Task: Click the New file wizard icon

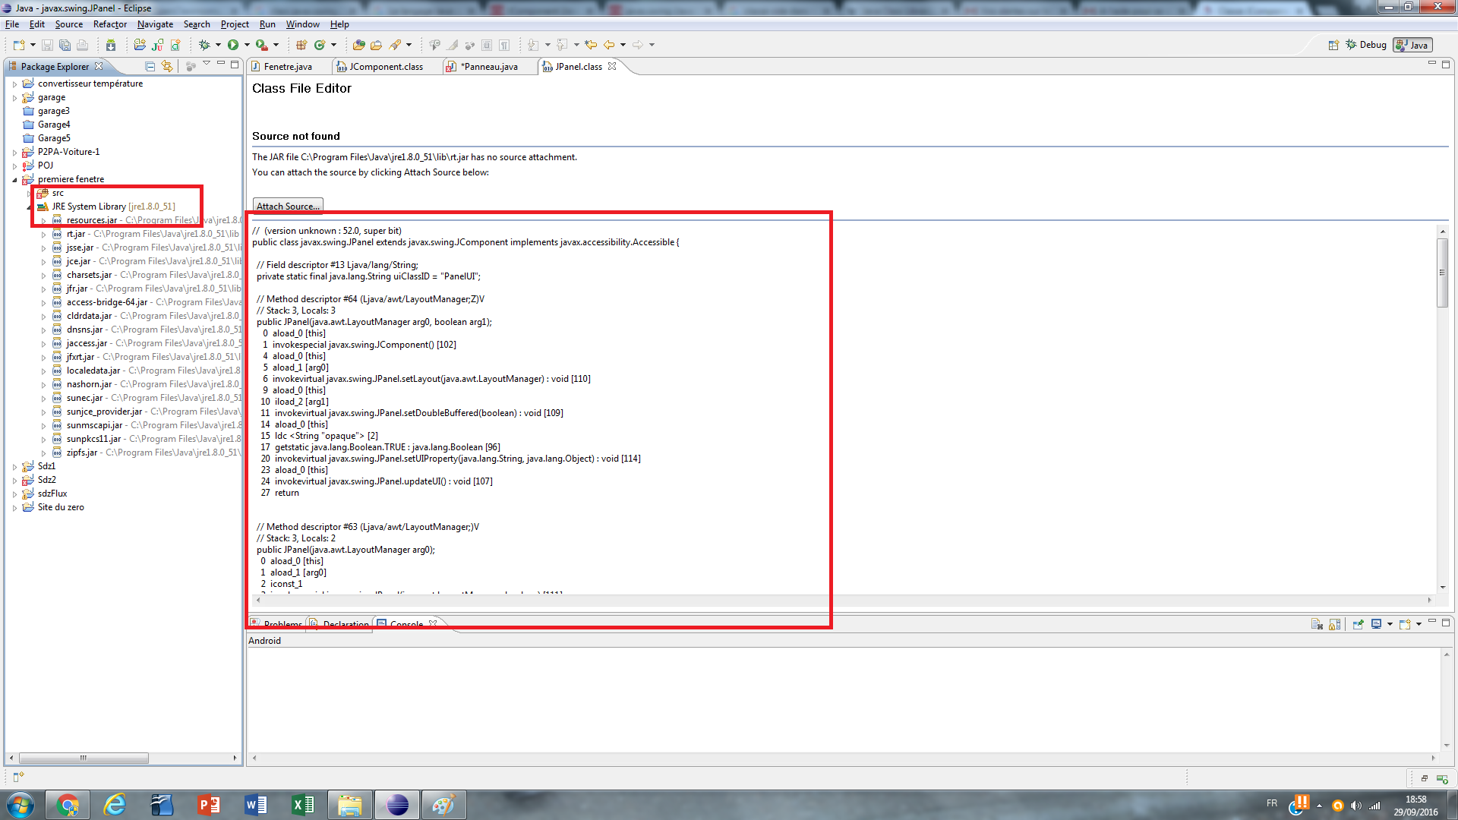Action: click(x=18, y=46)
